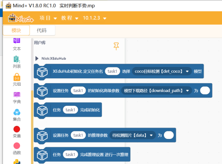Switch to the 代码 (Code) tab

pyautogui.click(x=42, y=30)
